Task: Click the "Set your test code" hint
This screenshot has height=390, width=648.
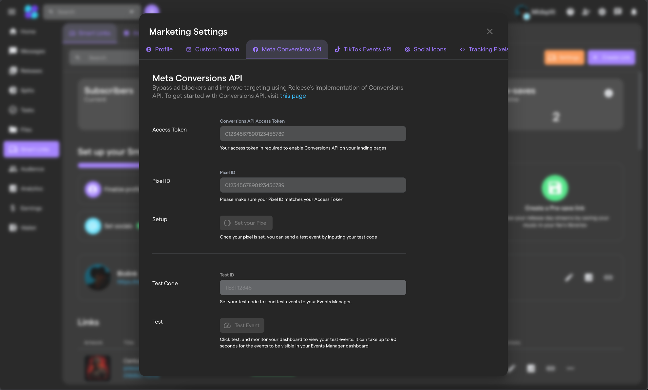Action: (286, 302)
